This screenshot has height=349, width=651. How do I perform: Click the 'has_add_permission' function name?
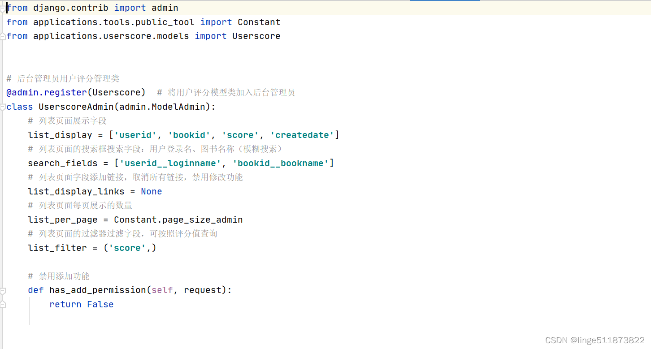point(97,290)
